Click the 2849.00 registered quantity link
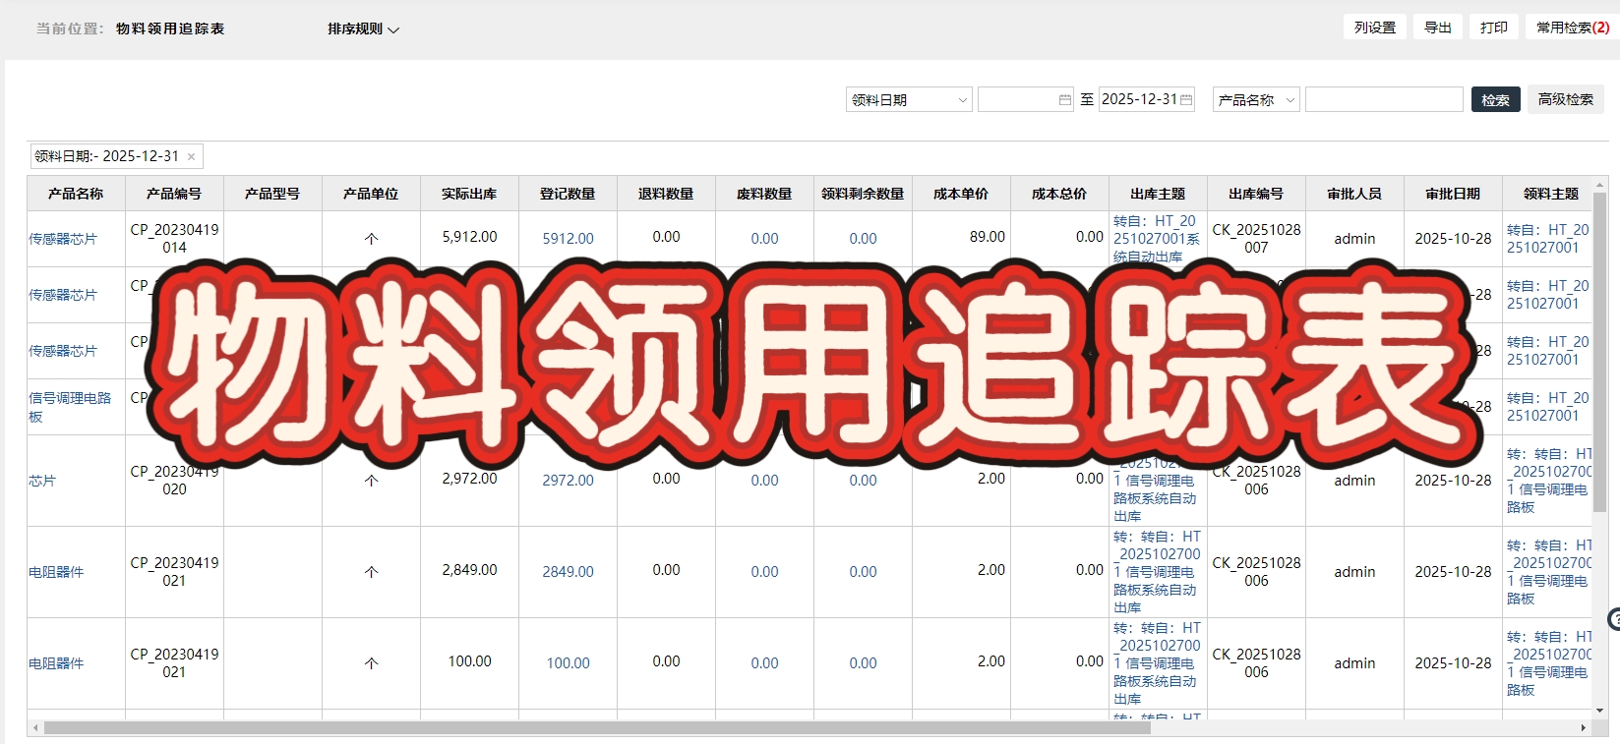Image resolution: width=1620 pixels, height=744 pixels. (x=568, y=572)
